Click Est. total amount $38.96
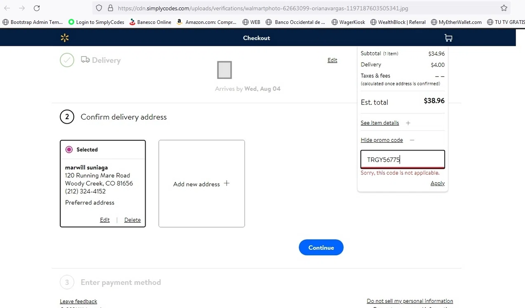 click(x=434, y=101)
